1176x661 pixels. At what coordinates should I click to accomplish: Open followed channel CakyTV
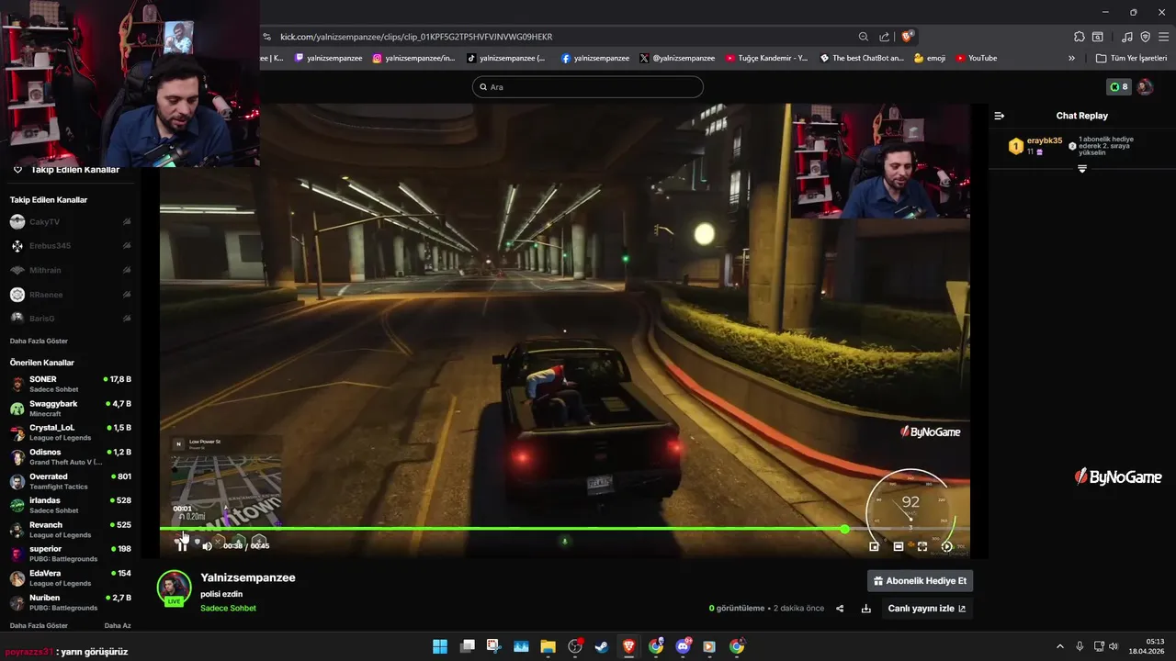point(70,222)
